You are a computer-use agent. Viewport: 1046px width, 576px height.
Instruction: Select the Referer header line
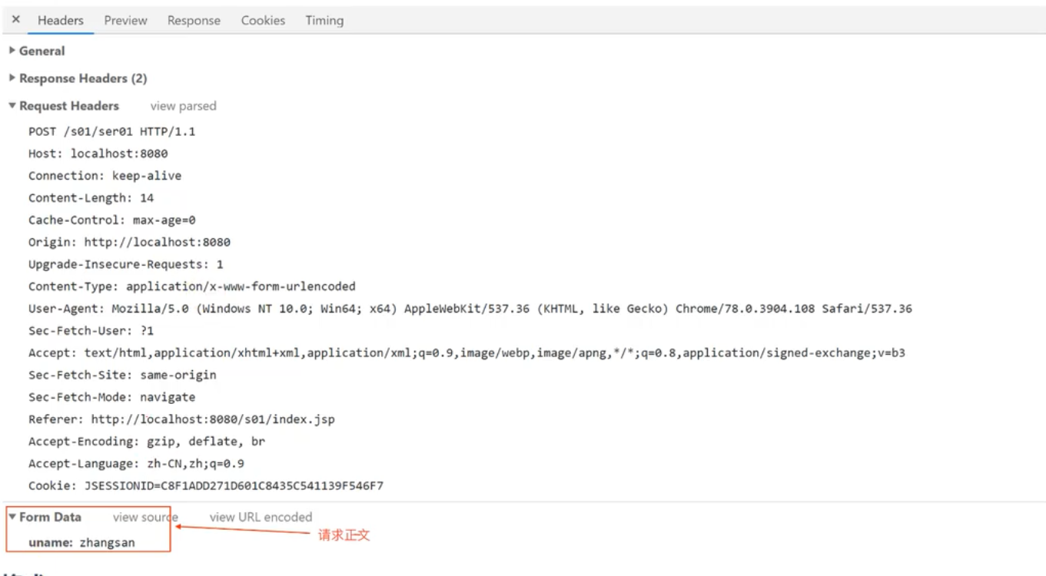[182, 419]
